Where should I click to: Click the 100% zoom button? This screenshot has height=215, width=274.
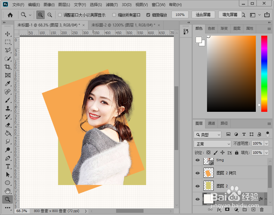[180, 15]
